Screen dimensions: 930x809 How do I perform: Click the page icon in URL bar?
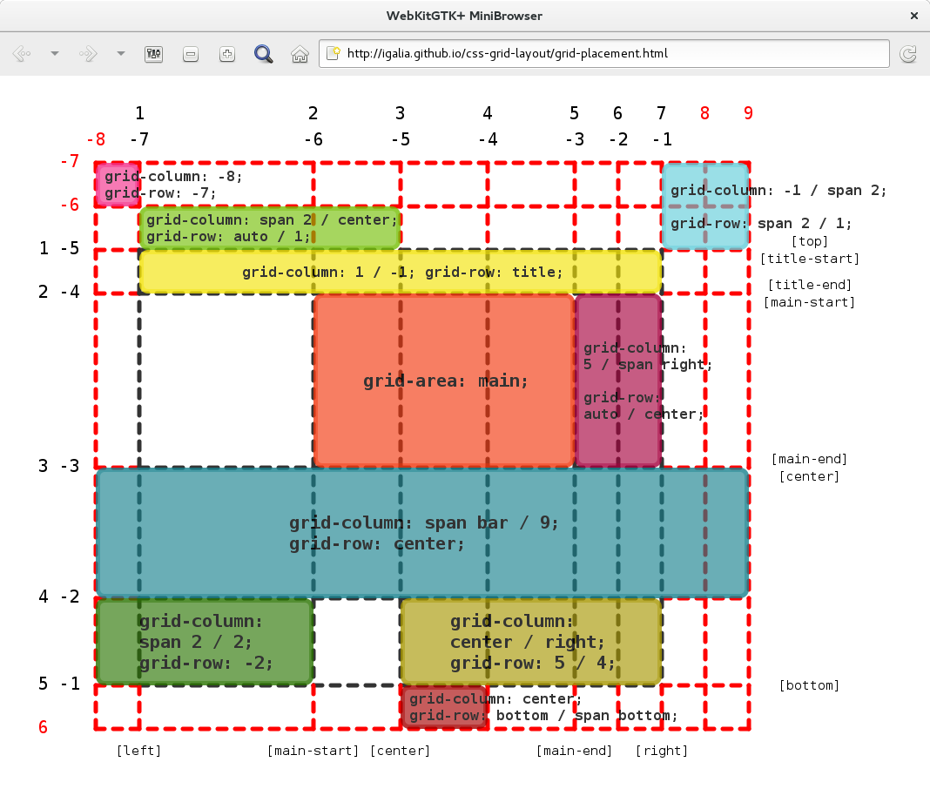(334, 53)
